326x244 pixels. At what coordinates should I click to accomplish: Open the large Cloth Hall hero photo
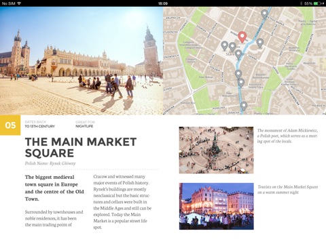click(81, 60)
